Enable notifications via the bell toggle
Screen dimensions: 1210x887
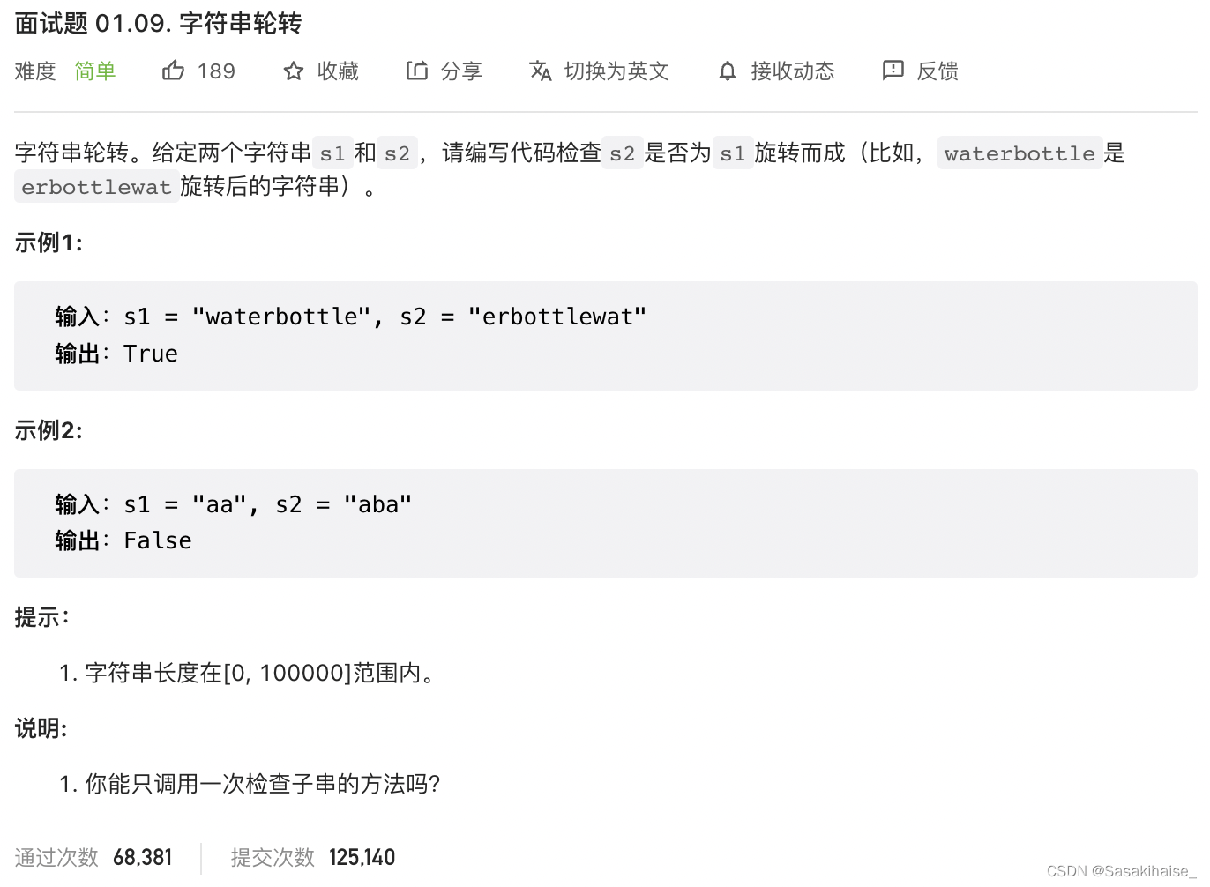(x=727, y=71)
